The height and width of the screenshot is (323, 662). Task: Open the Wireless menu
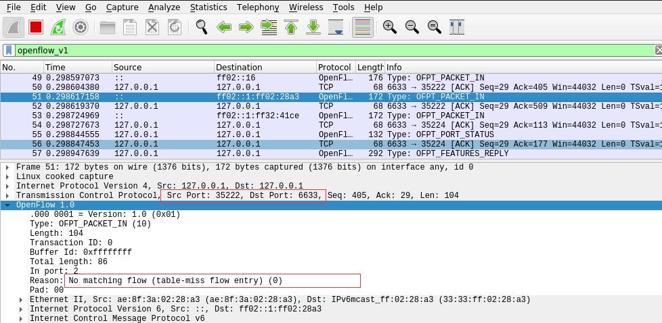point(306,7)
